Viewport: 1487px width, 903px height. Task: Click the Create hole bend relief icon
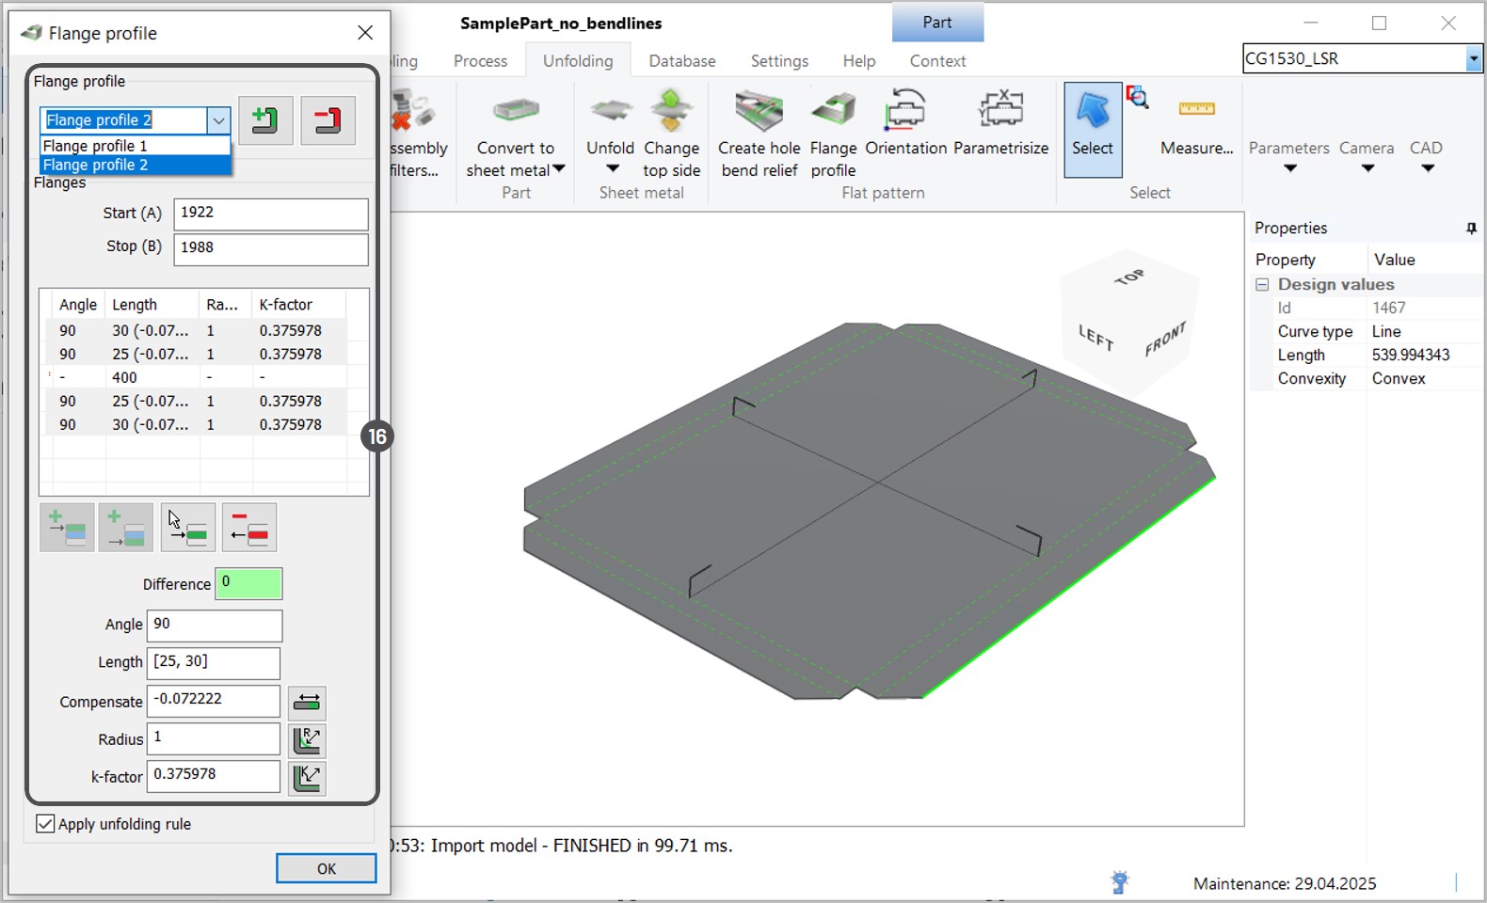tap(759, 111)
